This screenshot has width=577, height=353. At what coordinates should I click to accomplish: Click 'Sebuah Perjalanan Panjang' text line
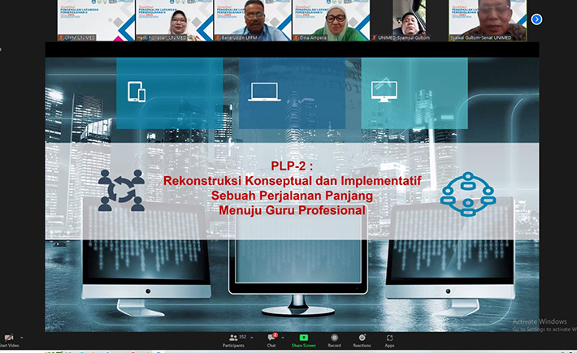point(292,196)
